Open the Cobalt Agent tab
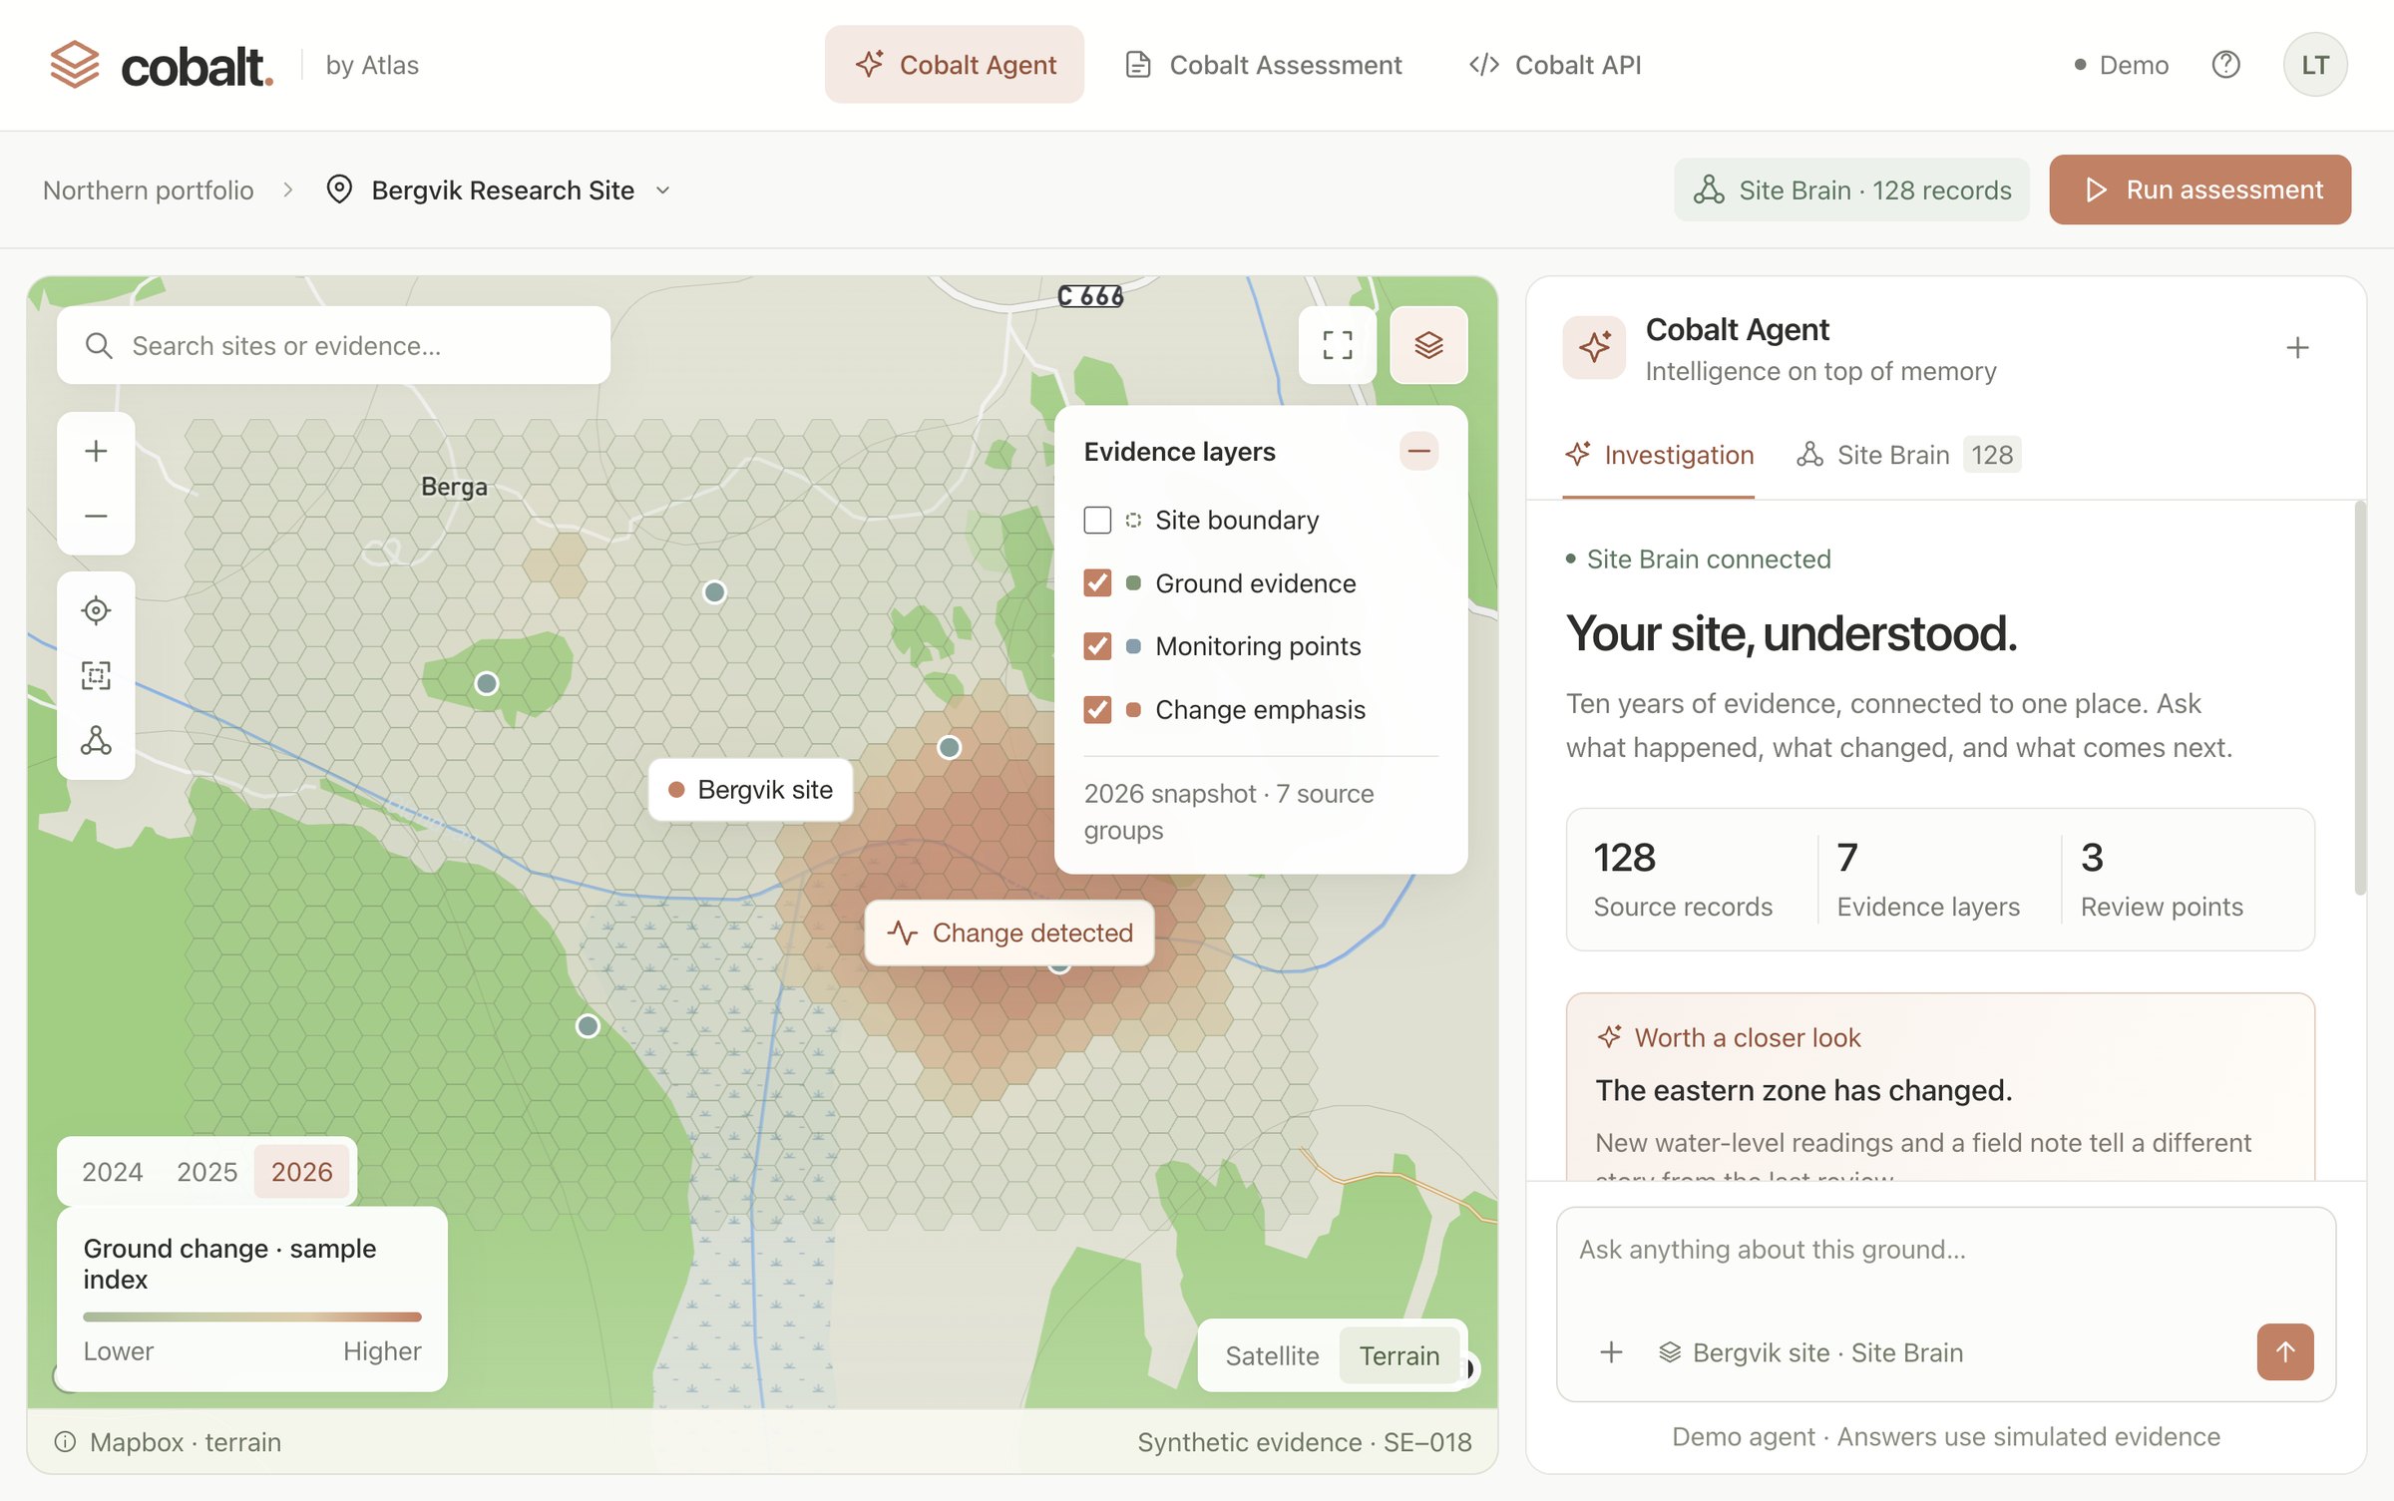The height and width of the screenshot is (1501, 2394). point(954,65)
